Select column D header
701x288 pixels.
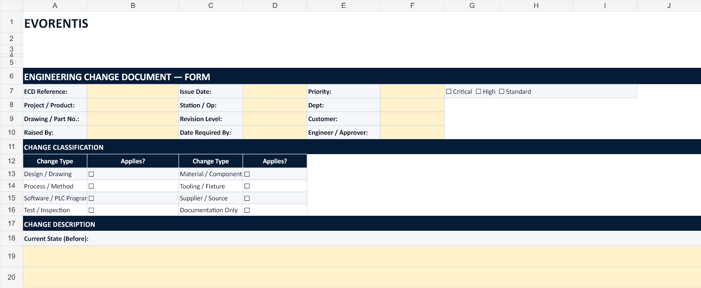click(x=275, y=6)
